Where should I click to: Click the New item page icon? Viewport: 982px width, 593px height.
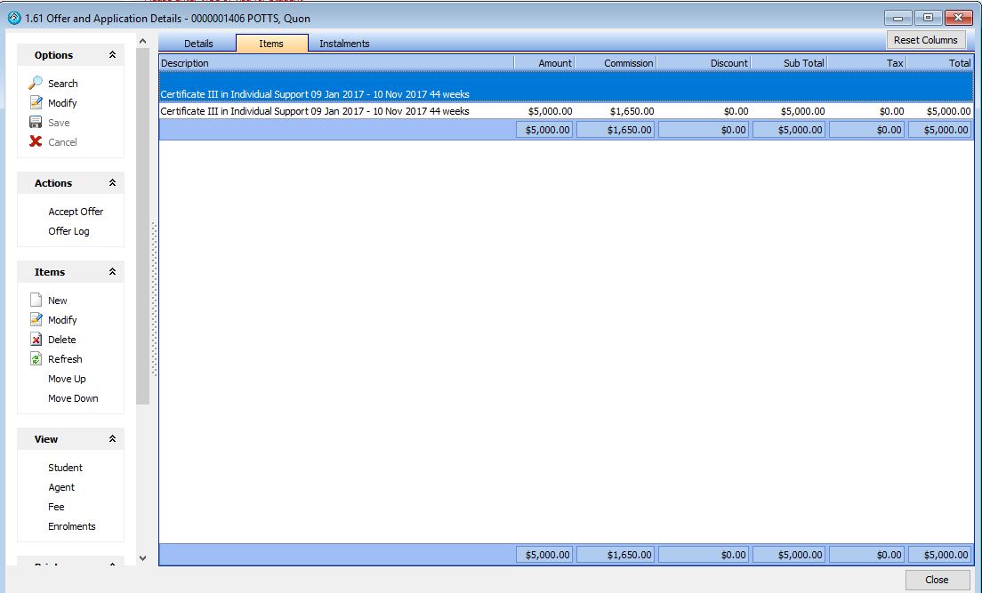[36, 301]
